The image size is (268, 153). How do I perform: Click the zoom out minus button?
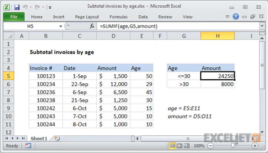point(210,146)
